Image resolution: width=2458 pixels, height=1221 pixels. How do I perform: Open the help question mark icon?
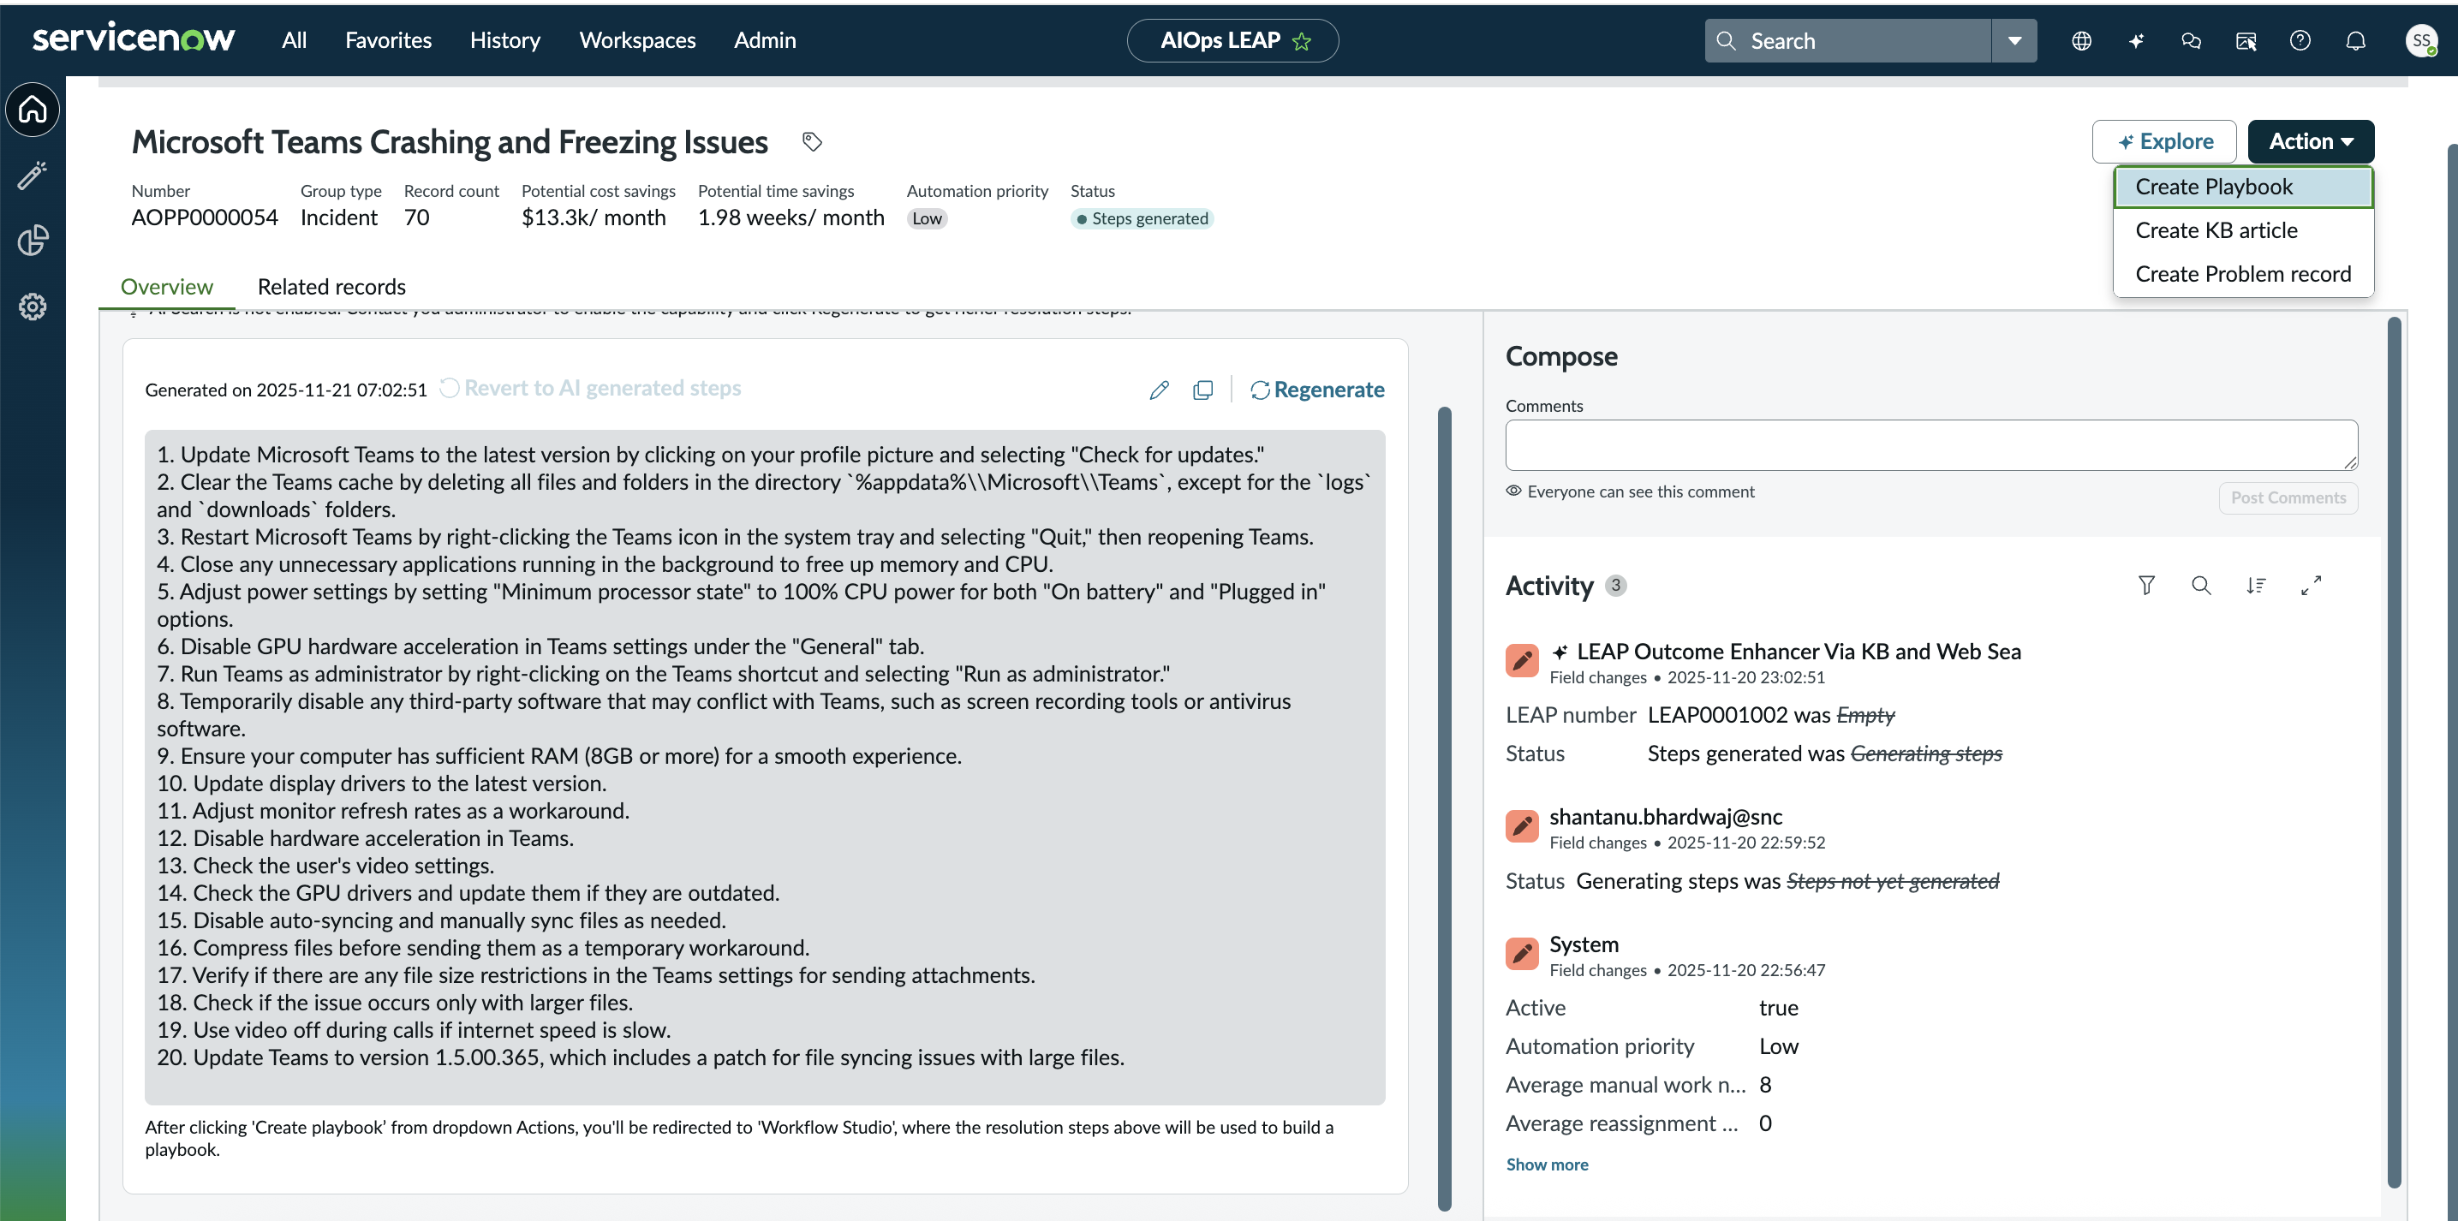tap(2300, 41)
